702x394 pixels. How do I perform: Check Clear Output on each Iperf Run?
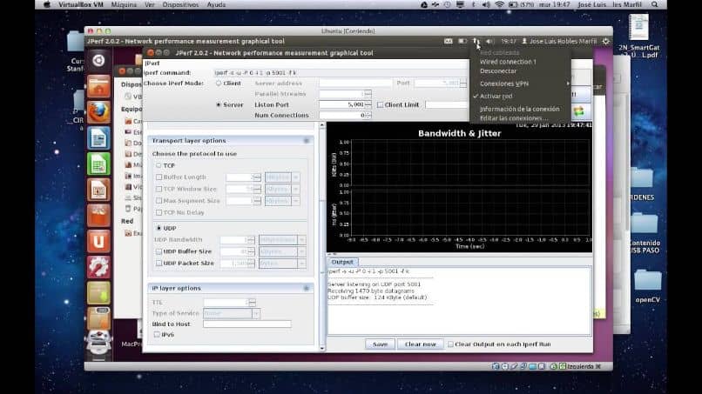(x=451, y=344)
